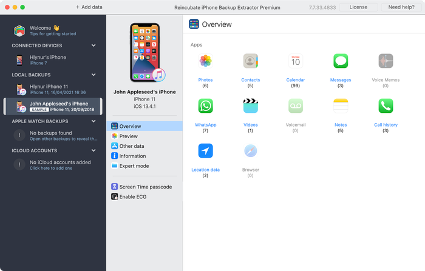Screen dimensions: 425x271
Task: Open the Videos clapperboard icon
Action: 250,106
